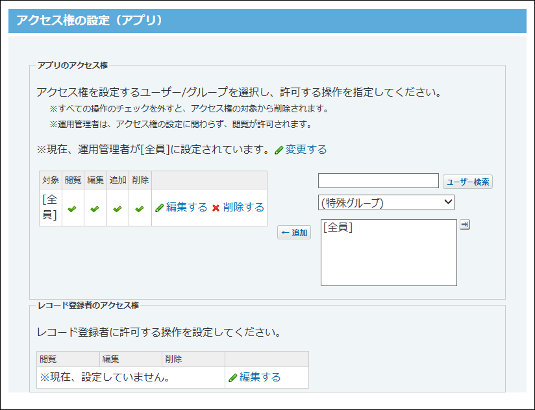This screenshot has width=535, height=410.
Task: Click the ユーザー検索 button
Action: pos(467,182)
